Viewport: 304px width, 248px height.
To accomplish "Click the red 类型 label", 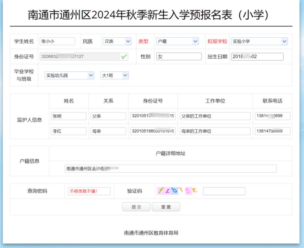I will point(143,41).
